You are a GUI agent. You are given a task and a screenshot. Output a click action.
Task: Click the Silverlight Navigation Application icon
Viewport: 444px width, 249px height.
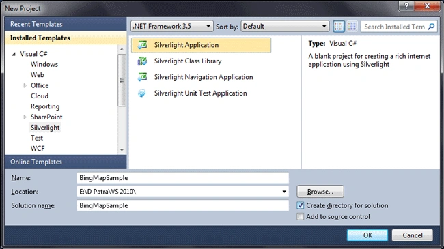pos(142,77)
